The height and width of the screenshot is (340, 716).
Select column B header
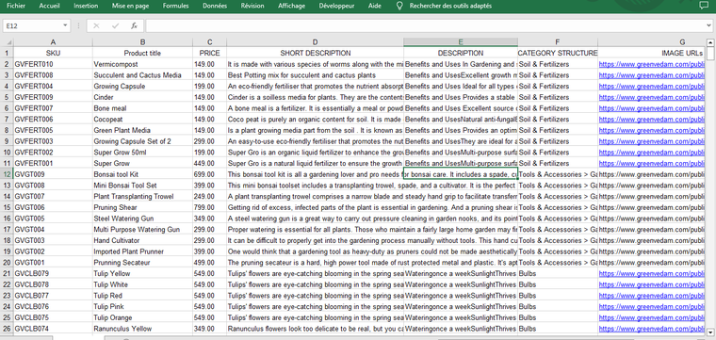(142, 42)
